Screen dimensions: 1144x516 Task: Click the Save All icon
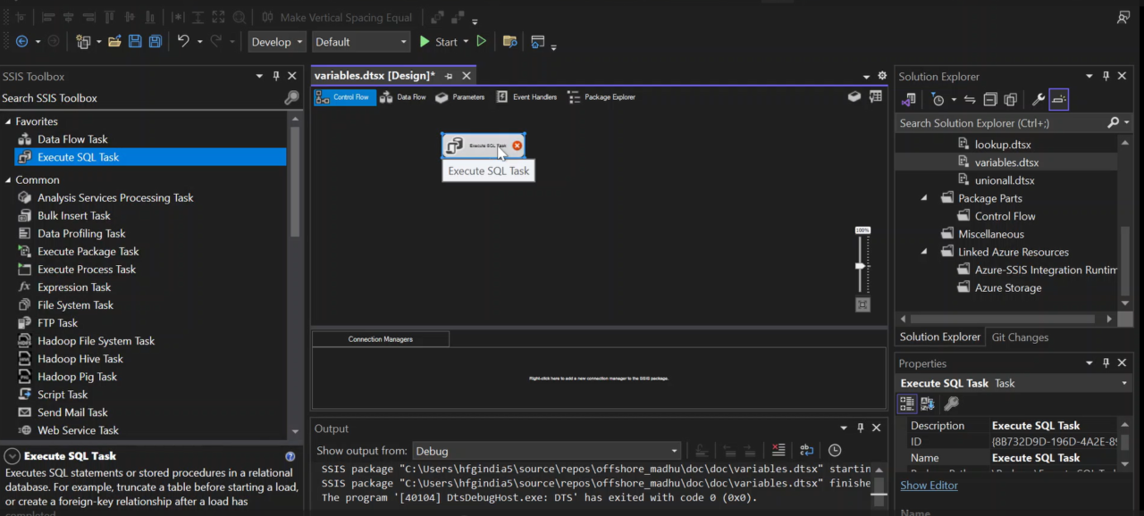point(156,42)
